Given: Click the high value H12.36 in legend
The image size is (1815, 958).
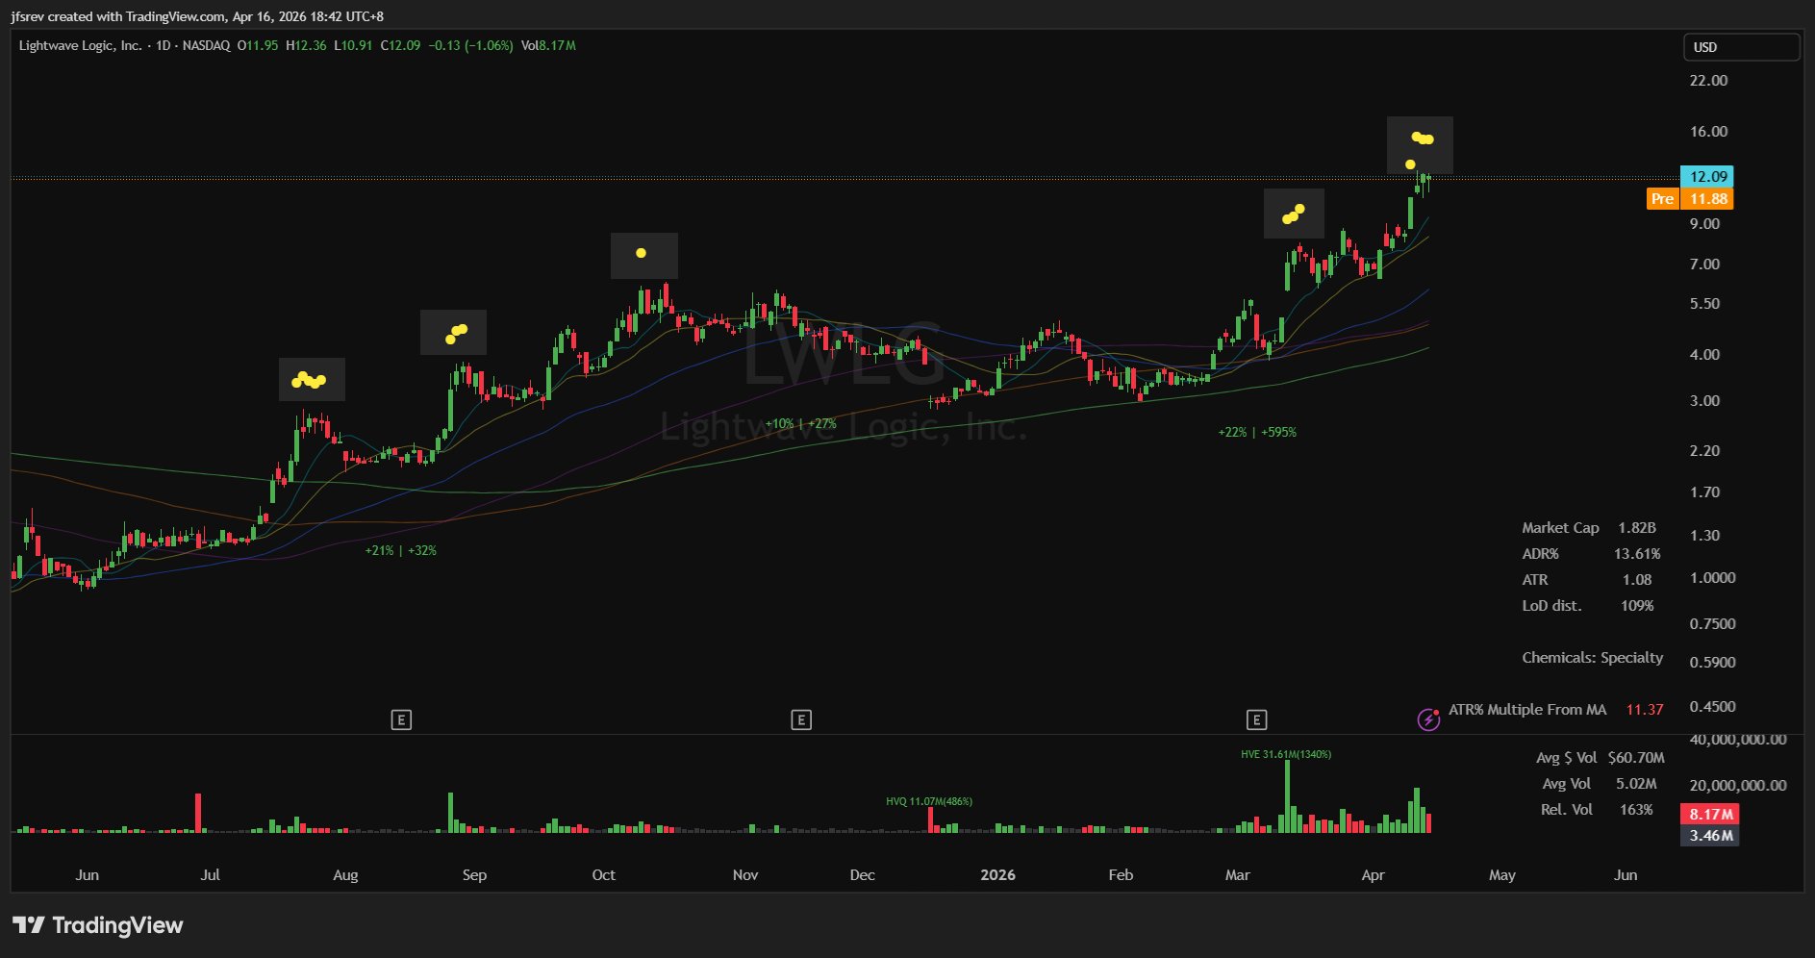Looking at the screenshot, I should [x=306, y=45].
